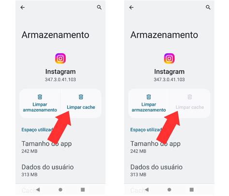Screen dimensions: 229x196
Task: Tap Android home circle on left navigation bar
Action: (x=60, y=190)
